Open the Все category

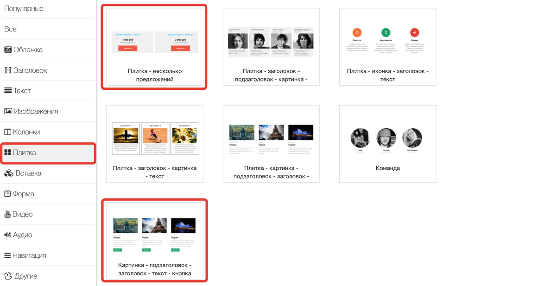point(10,29)
